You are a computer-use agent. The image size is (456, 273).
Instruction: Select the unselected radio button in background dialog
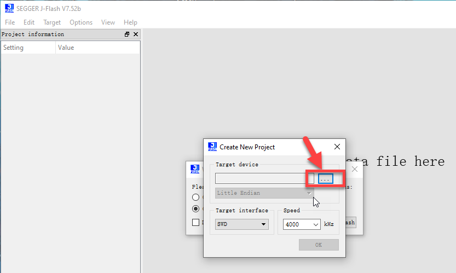click(196, 198)
